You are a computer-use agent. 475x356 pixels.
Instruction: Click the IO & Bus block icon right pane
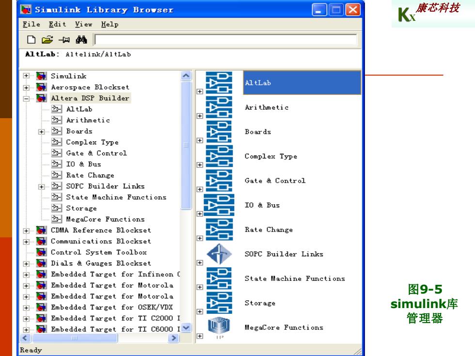[x=219, y=205]
